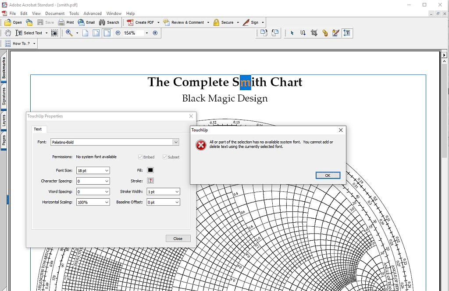449x291 pixels.
Task: Click the grayed-out Save floppy icon
Action: [x=40, y=22]
